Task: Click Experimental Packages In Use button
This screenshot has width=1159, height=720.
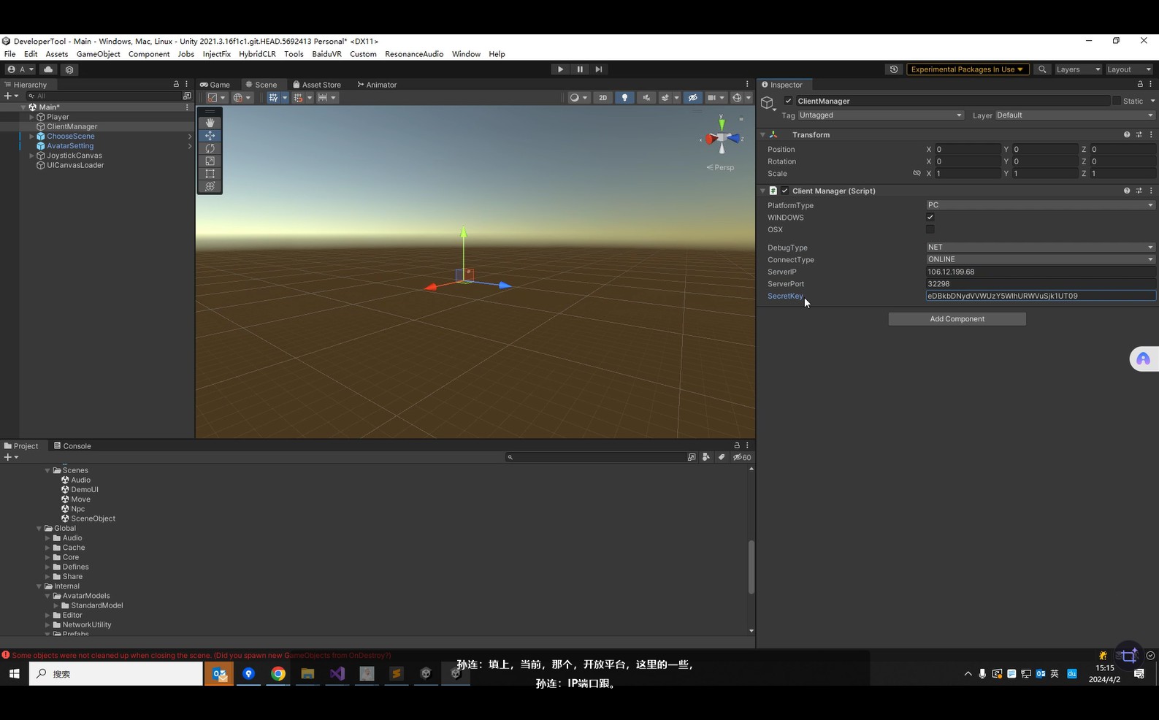Action: 967,69
